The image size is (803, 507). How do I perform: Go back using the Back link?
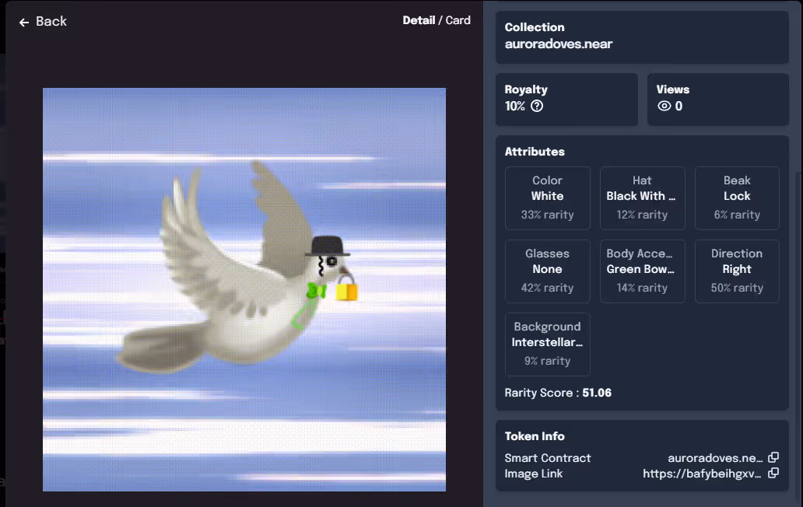point(43,22)
